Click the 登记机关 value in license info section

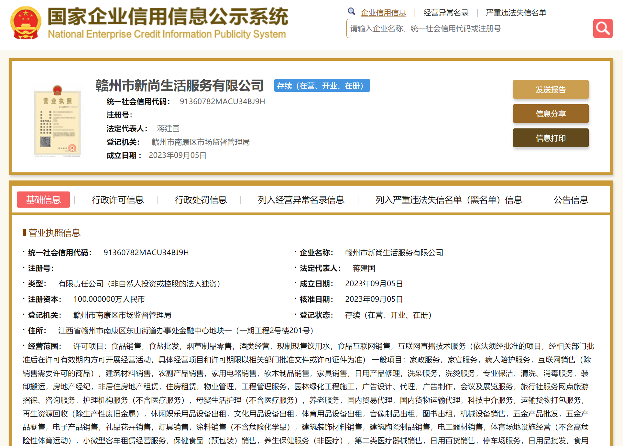122,315
